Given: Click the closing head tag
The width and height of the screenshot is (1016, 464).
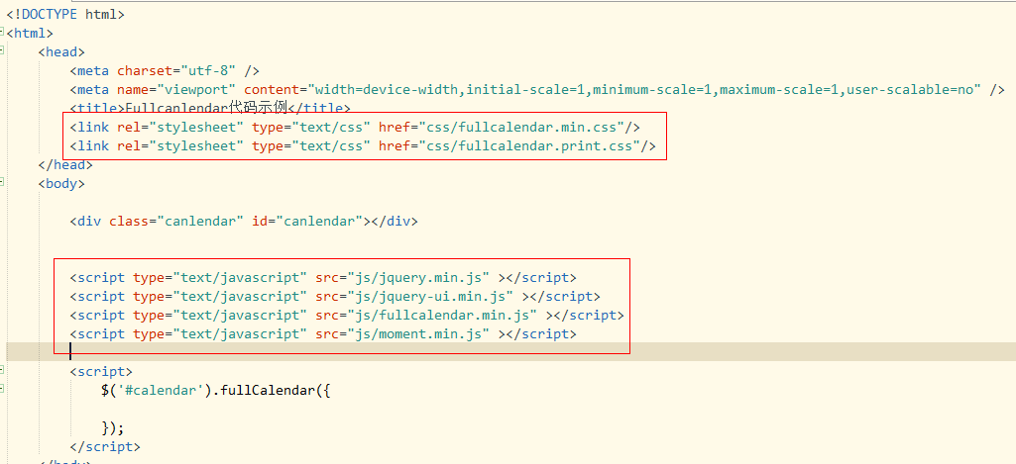Looking at the screenshot, I should pos(65,165).
